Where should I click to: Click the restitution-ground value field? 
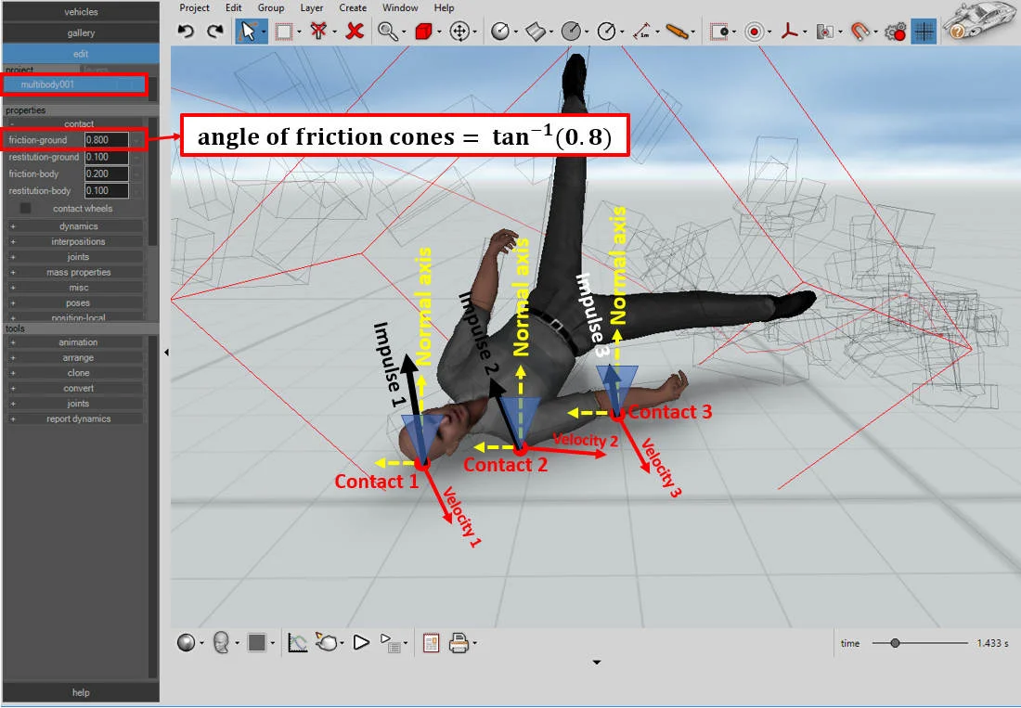[x=106, y=157]
